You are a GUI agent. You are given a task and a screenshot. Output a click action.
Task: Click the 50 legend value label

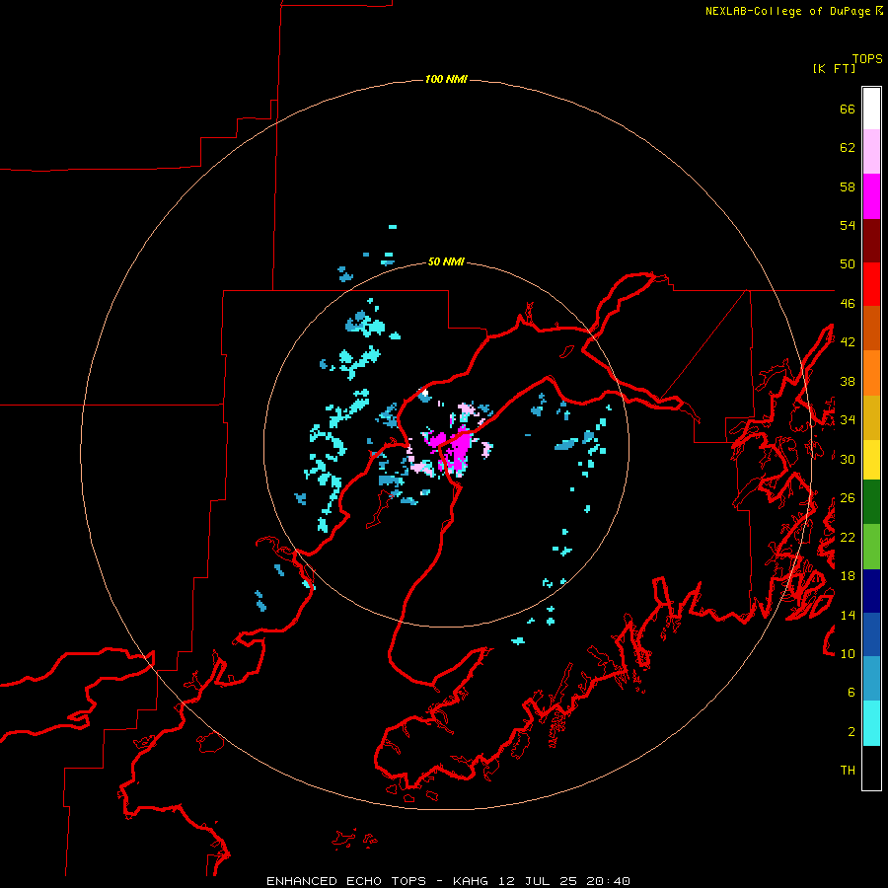848,264
